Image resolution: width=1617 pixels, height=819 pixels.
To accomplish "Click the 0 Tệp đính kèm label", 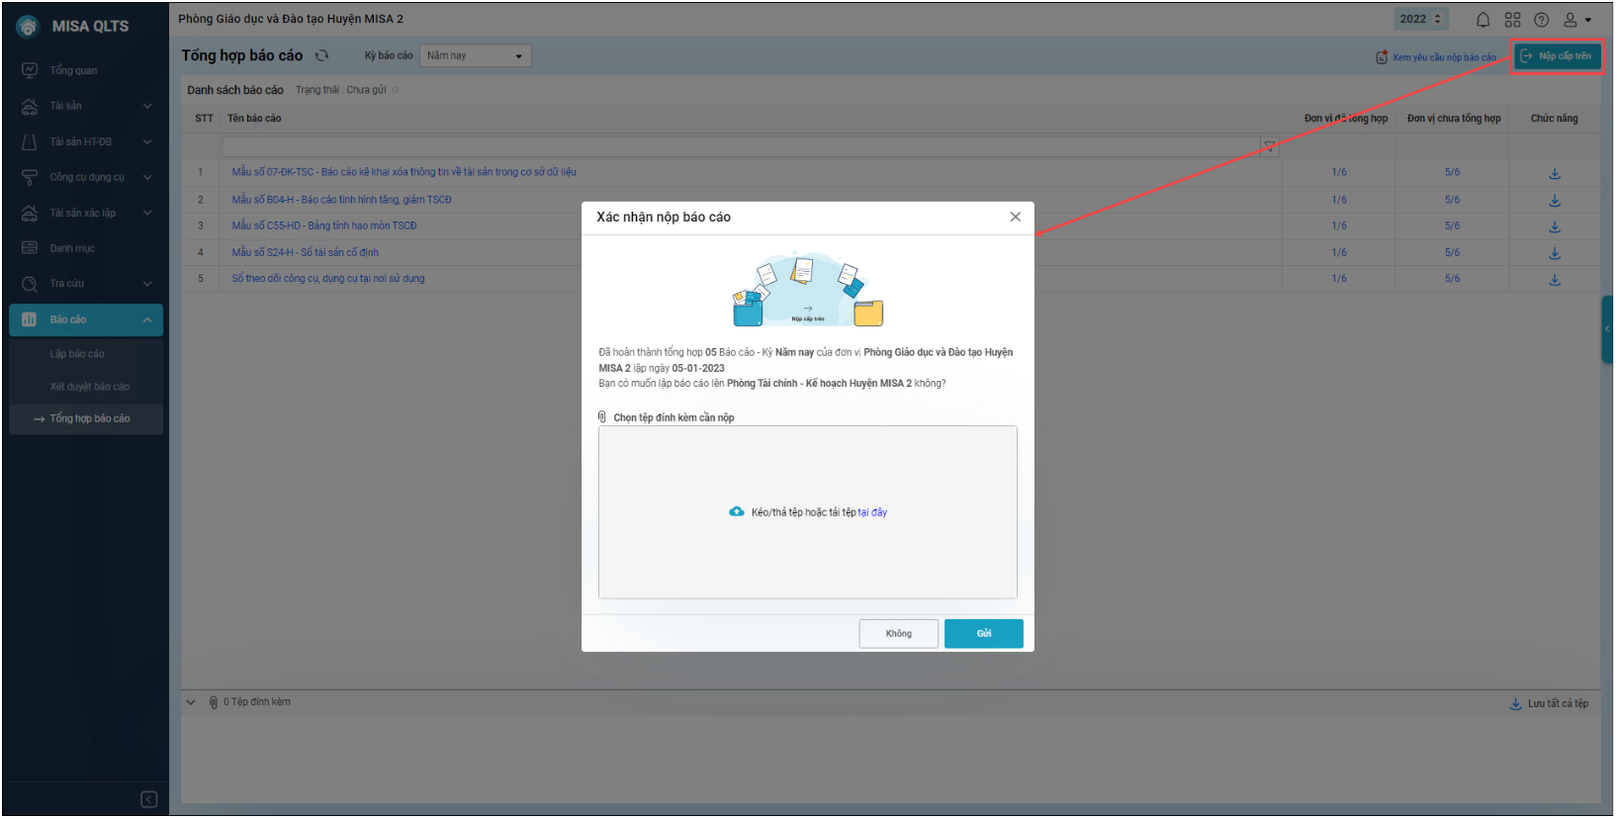I will pyautogui.click(x=257, y=702).
